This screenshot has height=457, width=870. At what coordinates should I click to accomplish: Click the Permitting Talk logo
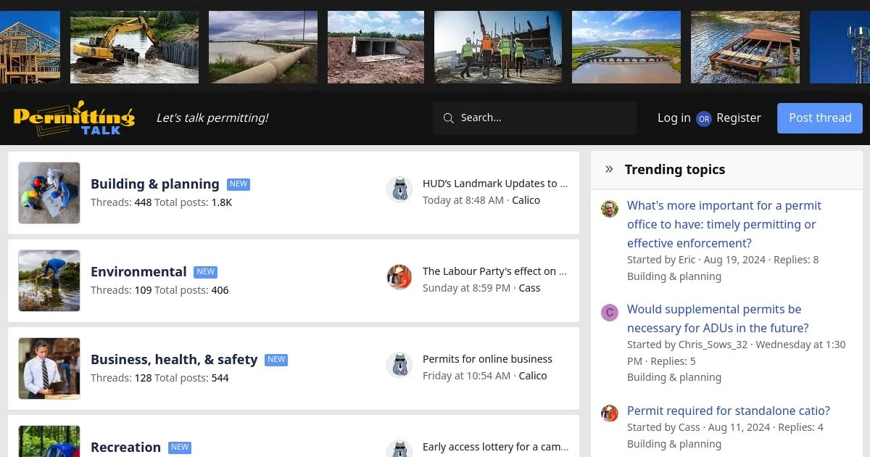[x=74, y=118]
